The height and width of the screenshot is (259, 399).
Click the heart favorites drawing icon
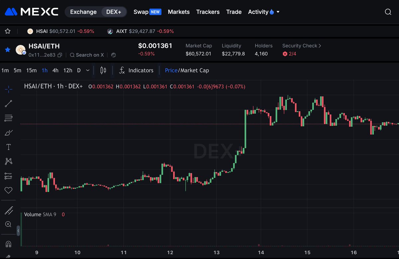9,190
